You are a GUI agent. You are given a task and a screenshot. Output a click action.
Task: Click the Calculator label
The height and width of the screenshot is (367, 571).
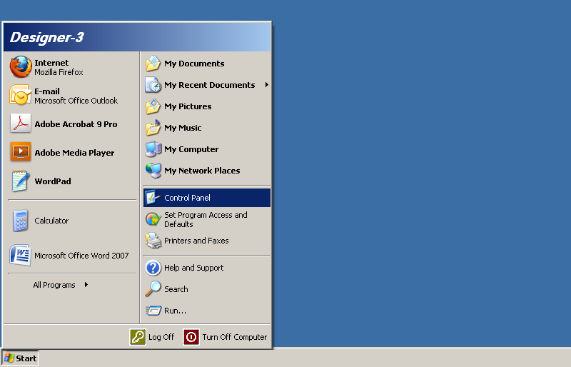pos(51,221)
